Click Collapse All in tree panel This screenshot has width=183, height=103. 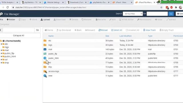(19, 35)
